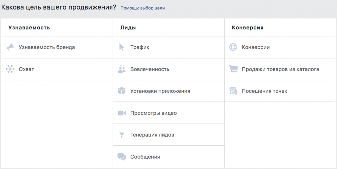Viewport: 337px width, 169px height.
Task: Click the Конверсия column header
Action: pos(248,28)
